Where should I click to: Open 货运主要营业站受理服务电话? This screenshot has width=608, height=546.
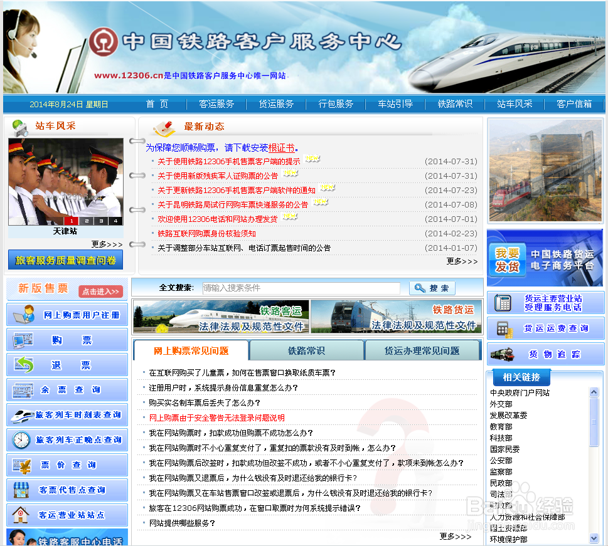pos(546,303)
